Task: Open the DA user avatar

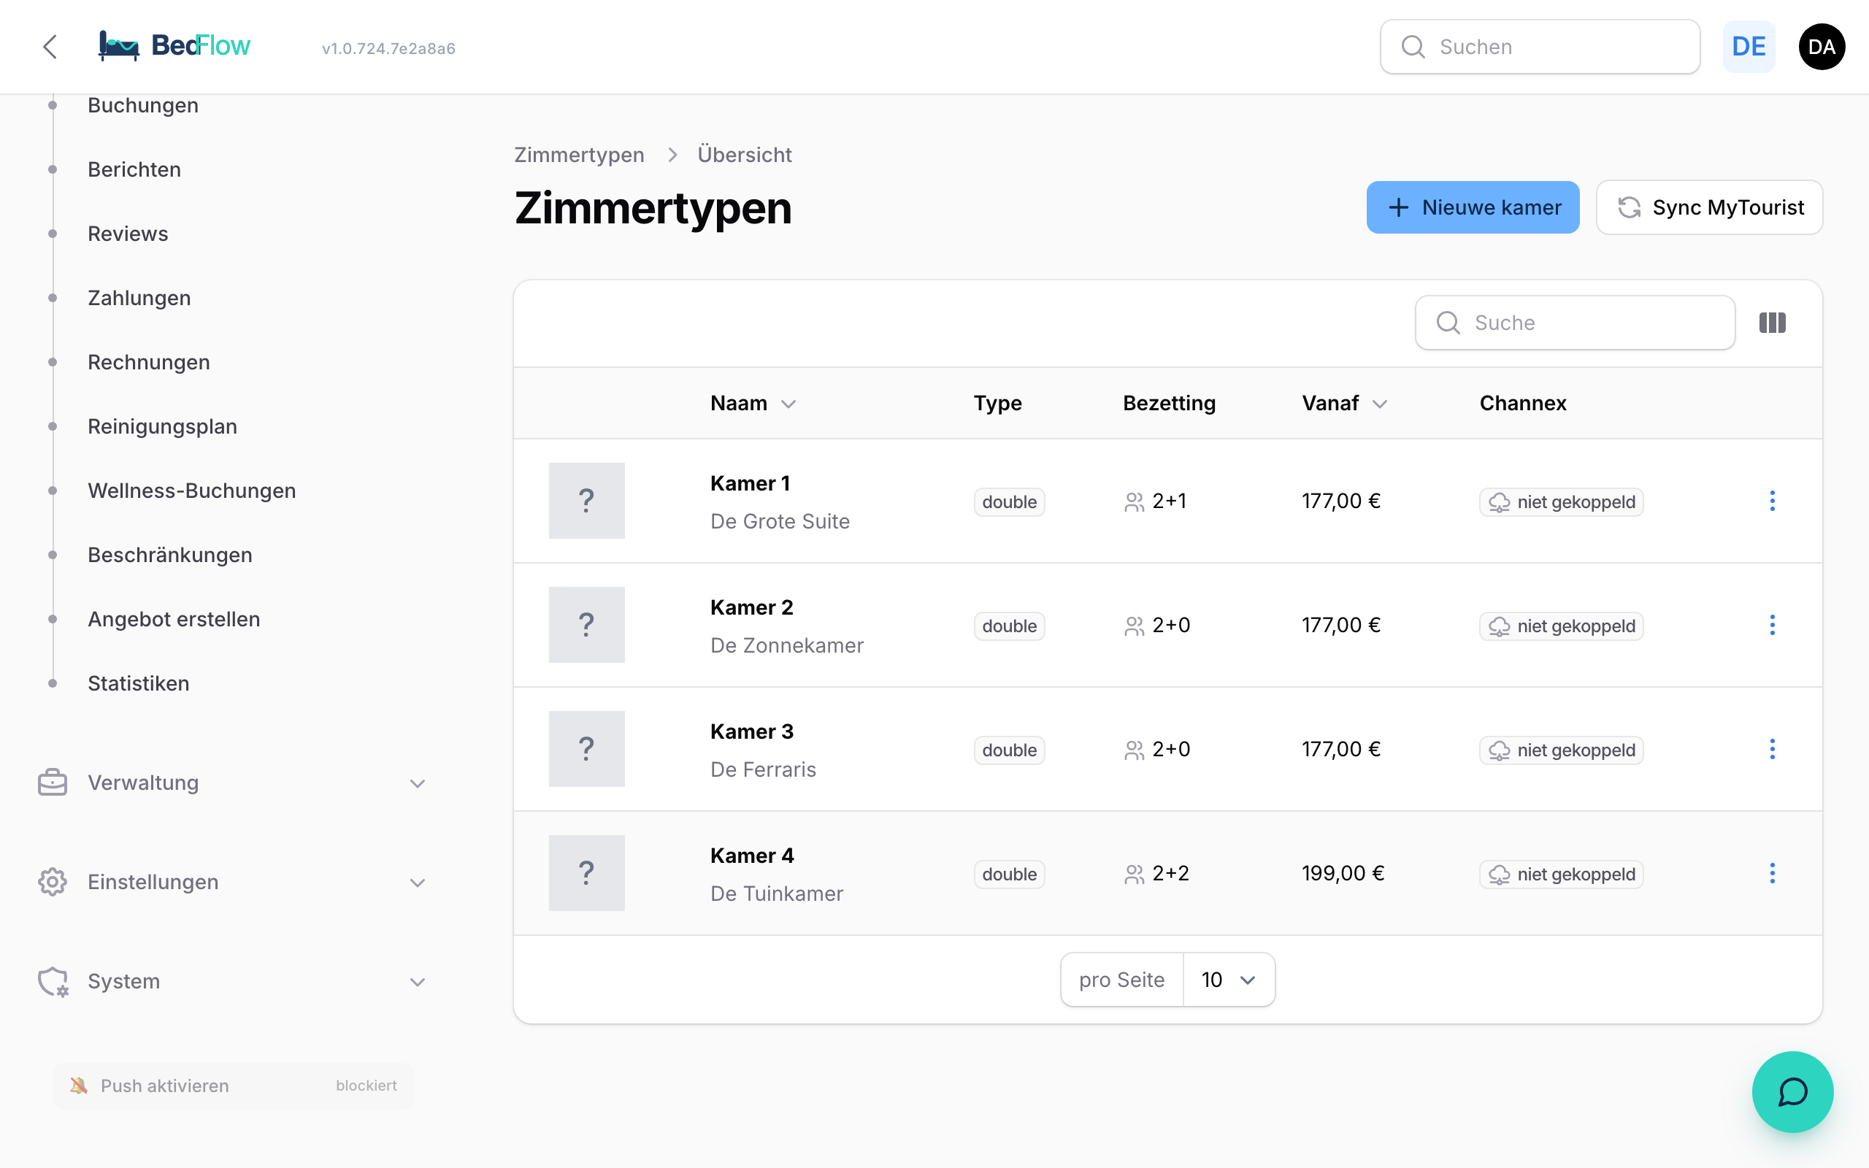Action: 1822,46
